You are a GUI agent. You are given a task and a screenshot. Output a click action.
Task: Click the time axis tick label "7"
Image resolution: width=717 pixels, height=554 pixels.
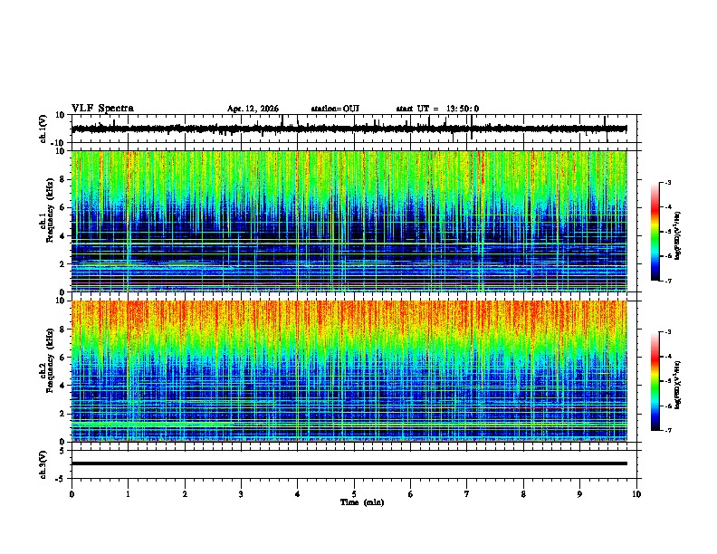coord(467,494)
